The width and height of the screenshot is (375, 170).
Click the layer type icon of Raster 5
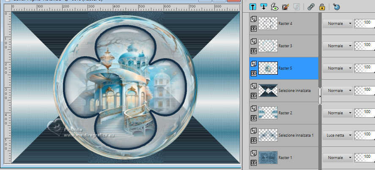click(x=254, y=64)
